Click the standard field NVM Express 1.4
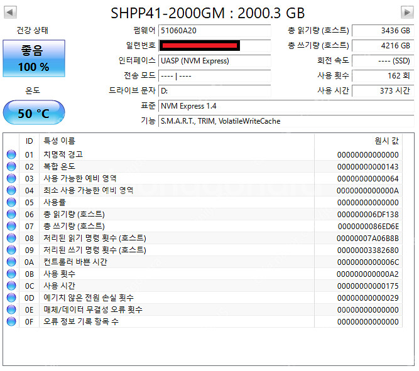The image size is (419, 371). 286,106
